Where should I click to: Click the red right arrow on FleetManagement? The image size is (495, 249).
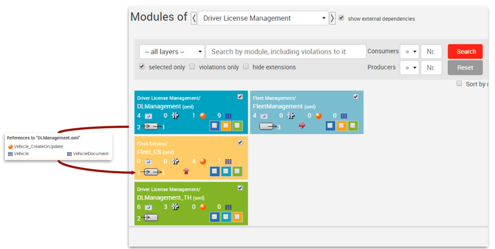tap(301, 126)
